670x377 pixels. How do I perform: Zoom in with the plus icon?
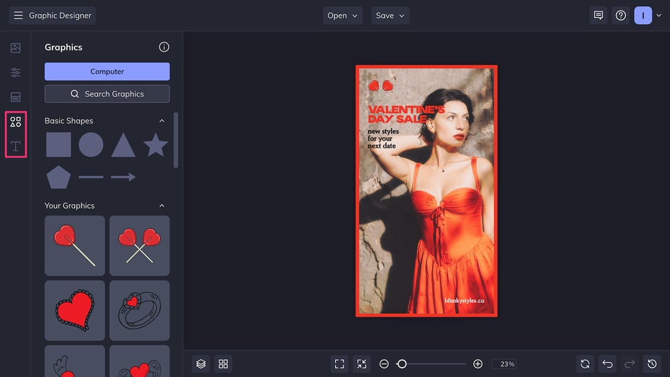[478, 364]
